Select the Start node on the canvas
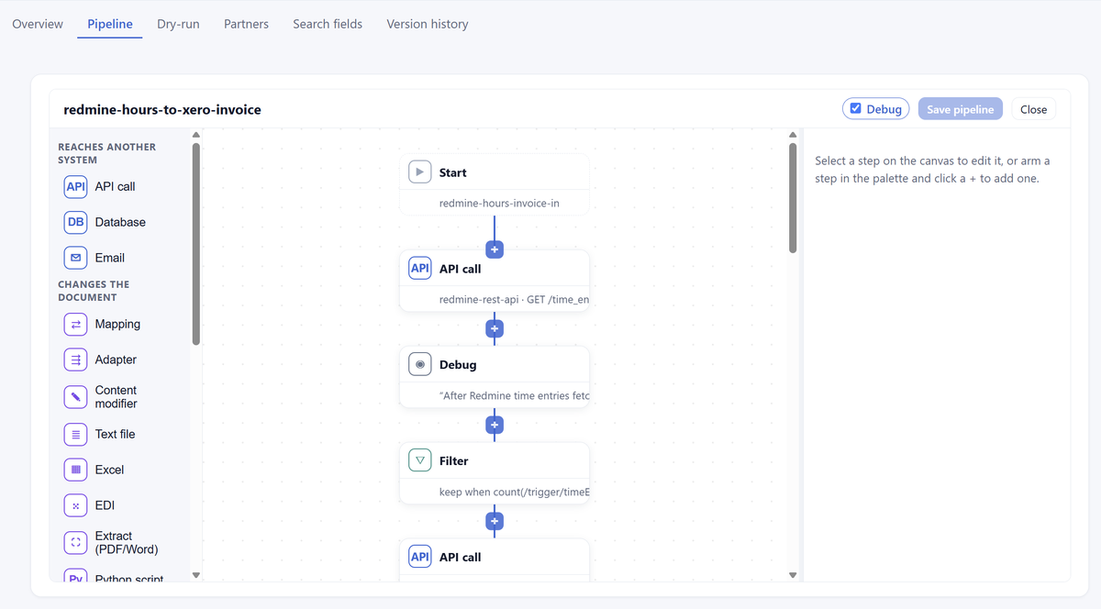The height and width of the screenshot is (609, 1101). point(494,184)
